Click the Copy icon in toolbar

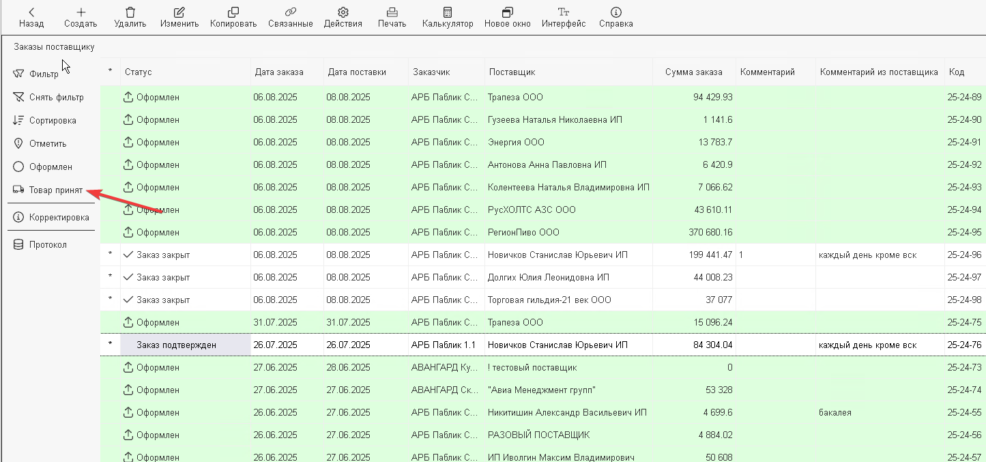tap(233, 12)
